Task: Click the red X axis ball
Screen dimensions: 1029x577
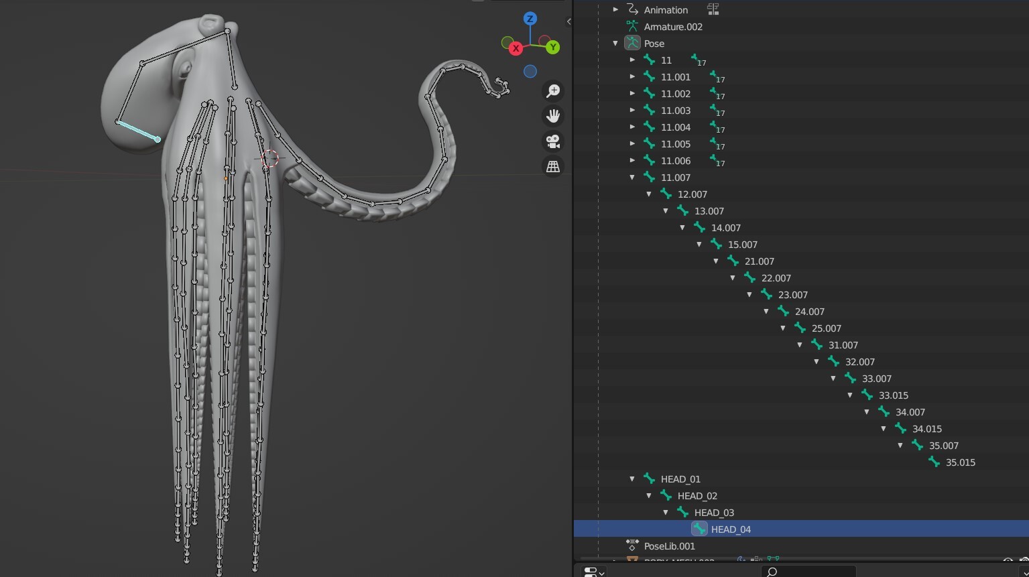Action: tap(516, 48)
